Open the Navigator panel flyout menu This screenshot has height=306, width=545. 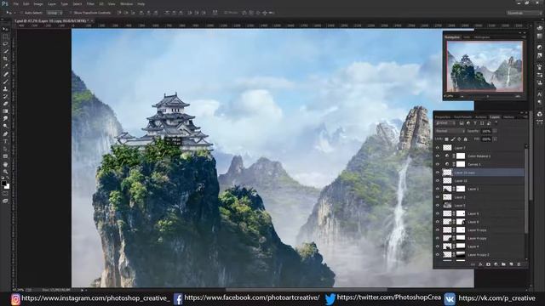[x=524, y=37]
